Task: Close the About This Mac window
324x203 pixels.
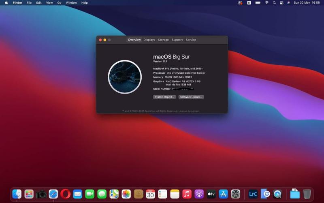Action: click(x=100, y=40)
